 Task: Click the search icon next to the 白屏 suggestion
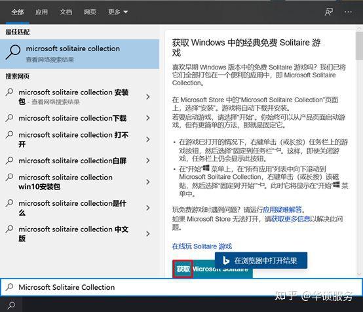click(9, 161)
